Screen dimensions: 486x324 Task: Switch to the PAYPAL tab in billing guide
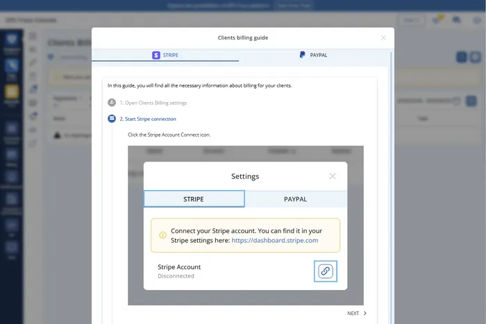(x=313, y=55)
